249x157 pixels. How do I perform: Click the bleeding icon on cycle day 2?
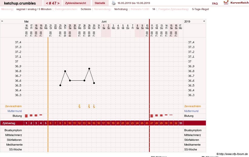coord(31,116)
